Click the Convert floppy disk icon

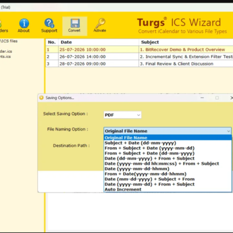click(x=75, y=23)
